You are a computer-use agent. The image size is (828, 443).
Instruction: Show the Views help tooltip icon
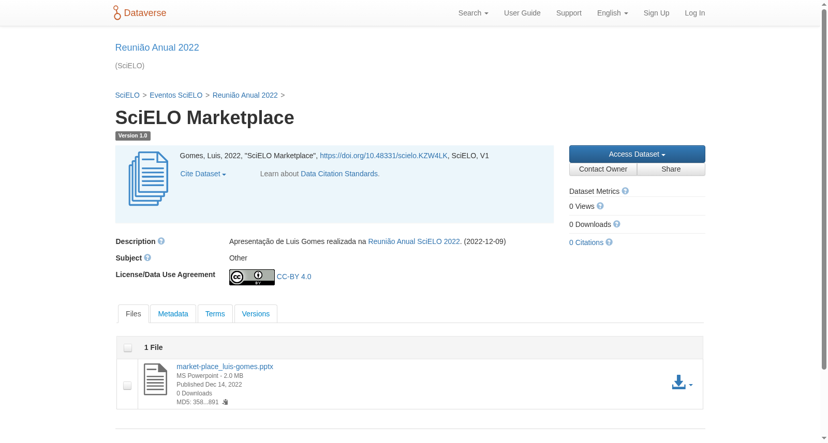coord(600,206)
